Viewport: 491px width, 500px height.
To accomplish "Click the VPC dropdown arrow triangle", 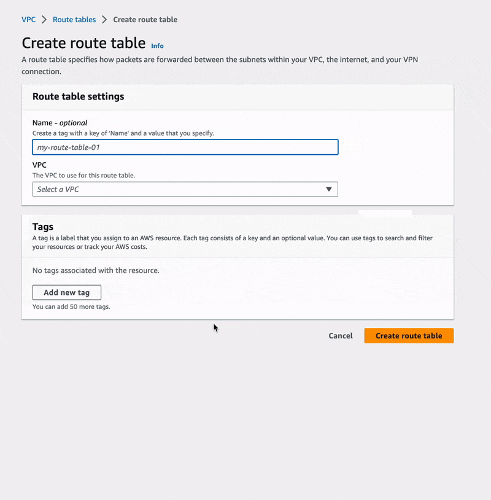I will (329, 189).
